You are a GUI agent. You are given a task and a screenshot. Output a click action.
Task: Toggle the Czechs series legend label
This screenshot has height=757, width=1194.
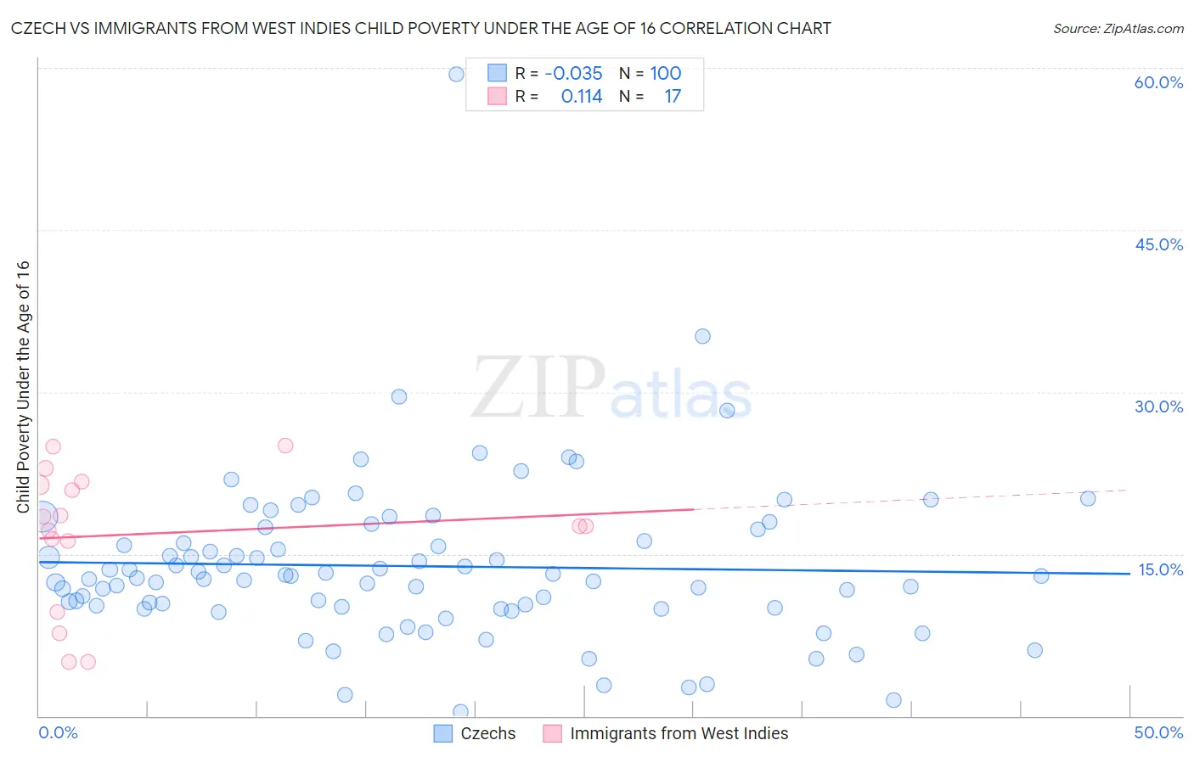(487, 733)
